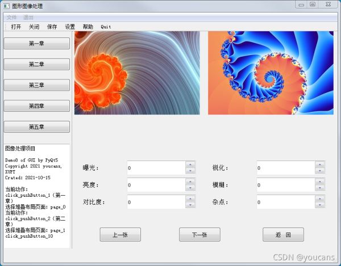Decrease the 杂点 value with down arrow
Screen dimensions: 341x266
tap(320, 205)
